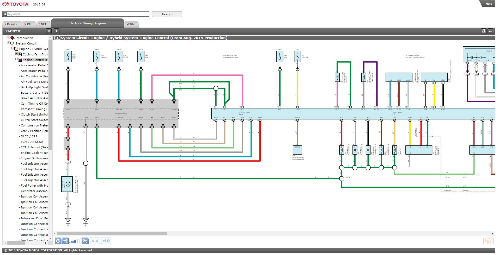Screen dimensions: 499x255
Task: Click the Vacuum Warning Switch Assembly component
Action: coord(297,150)
